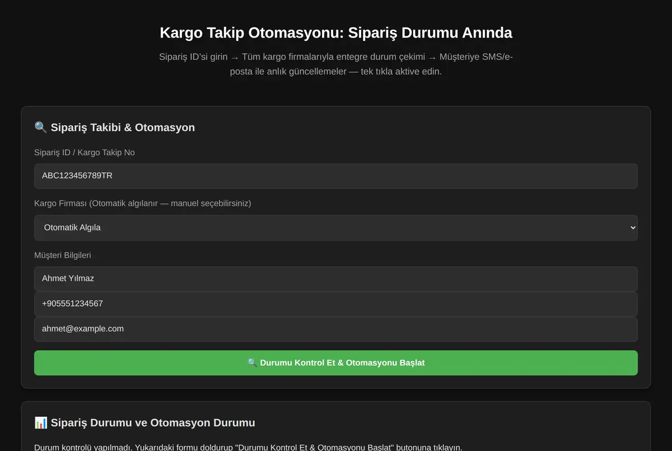
Task: Click the Müşteri Bilgileri label
Action: [63, 255]
